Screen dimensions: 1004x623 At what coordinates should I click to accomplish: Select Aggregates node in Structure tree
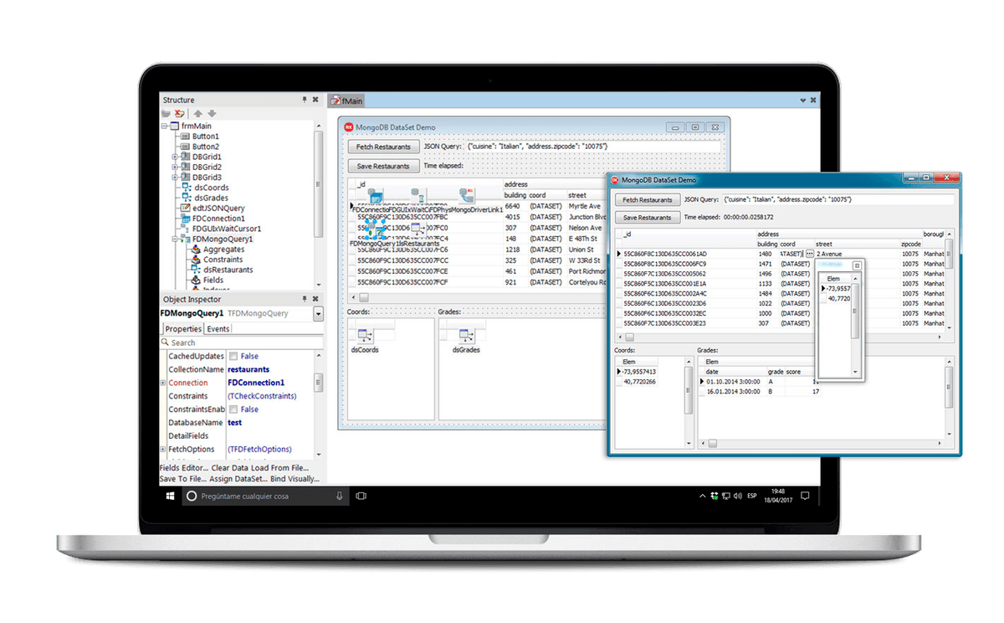tap(223, 250)
